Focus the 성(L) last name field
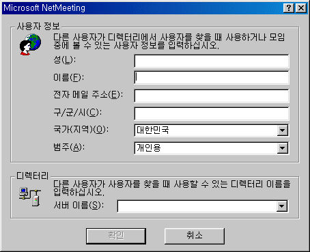This screenshot has height=252, width=310. pyautogui.click(x=212, y=61)
